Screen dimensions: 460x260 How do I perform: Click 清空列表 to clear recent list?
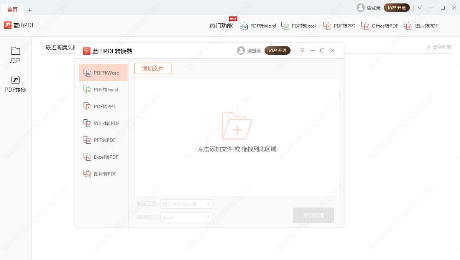tap(442, 47)
